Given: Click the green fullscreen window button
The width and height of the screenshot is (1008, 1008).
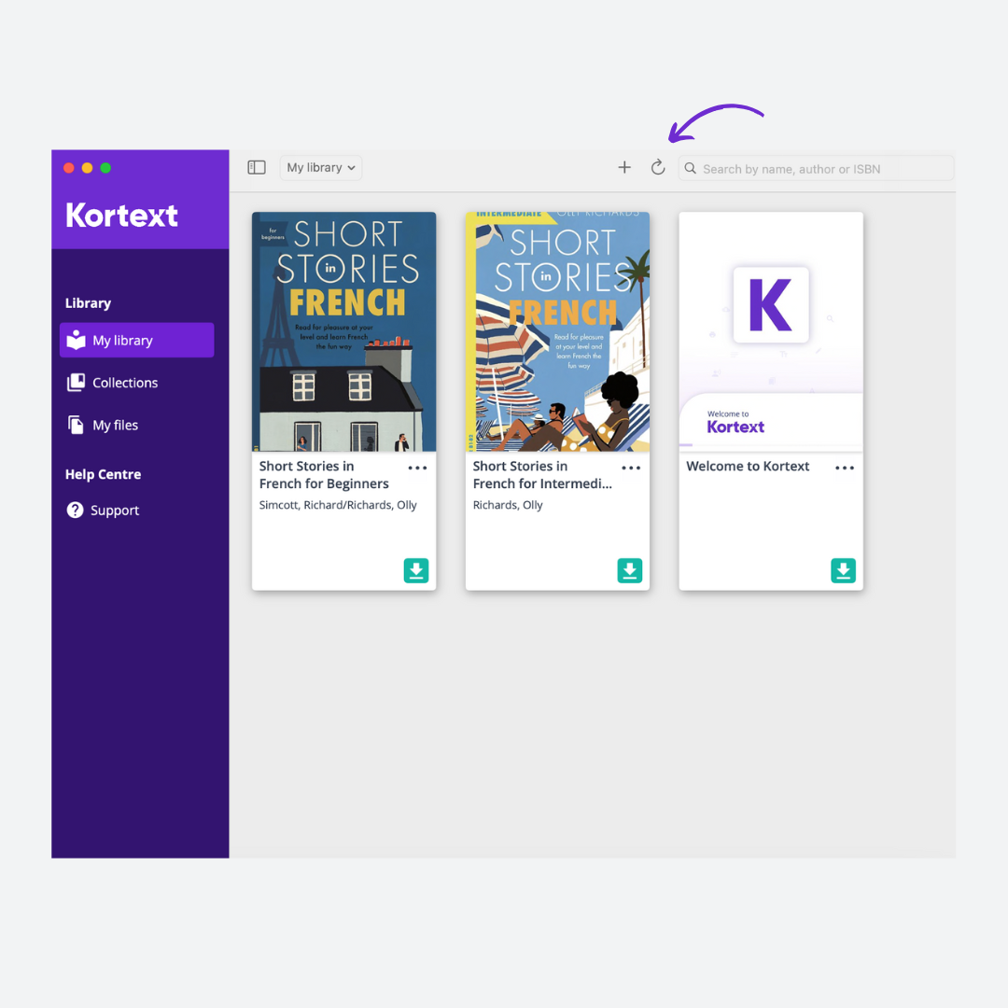Looking at the screenshot, I should tap(105, 168).
